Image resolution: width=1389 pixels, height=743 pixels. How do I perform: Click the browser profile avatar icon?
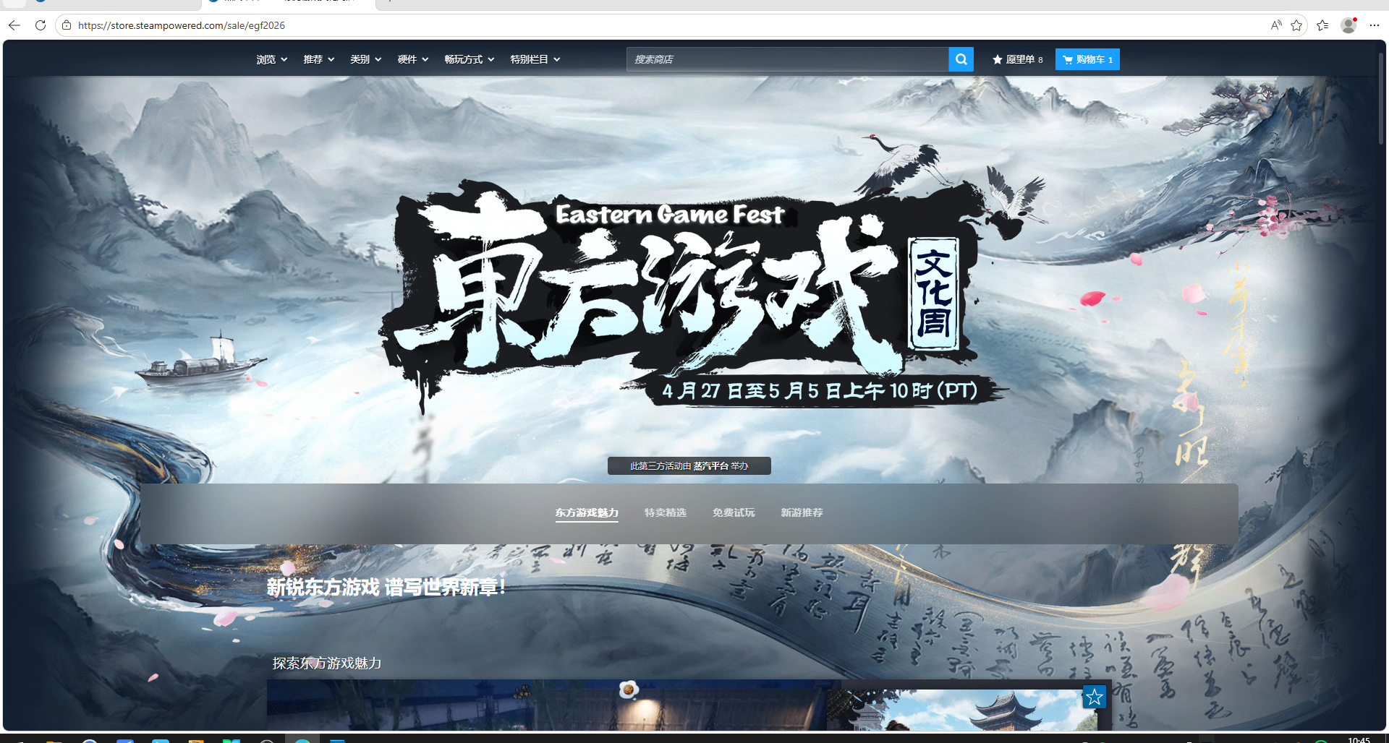pos(1348,25)
